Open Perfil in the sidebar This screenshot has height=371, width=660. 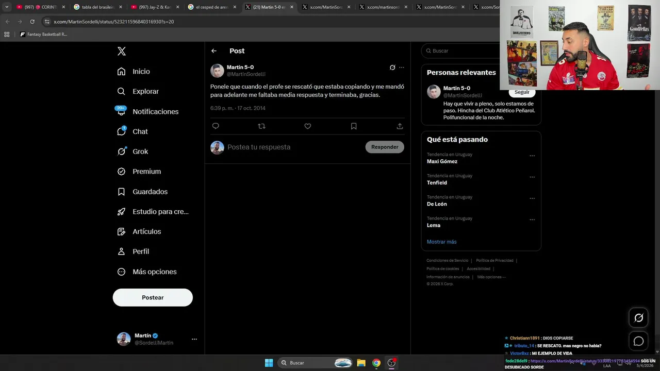coord(133,251)
